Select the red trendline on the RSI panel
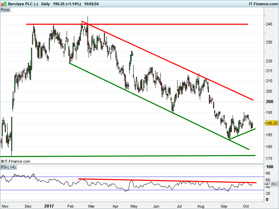 pos(167,181)
